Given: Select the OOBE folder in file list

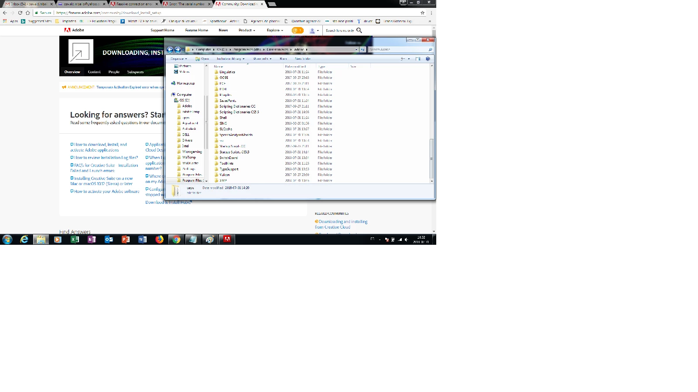Looking at the screenshot, I should 224,78.
